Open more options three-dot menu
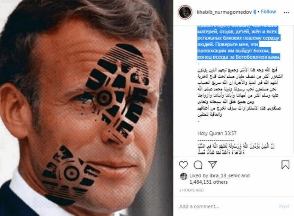The image size is (294, 216). [x=286, y=12]
